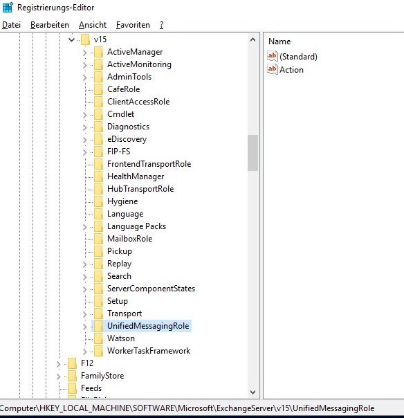Screen dimensions: 404x418
Task: Expand the Replay key
Action: coord(85,264)
